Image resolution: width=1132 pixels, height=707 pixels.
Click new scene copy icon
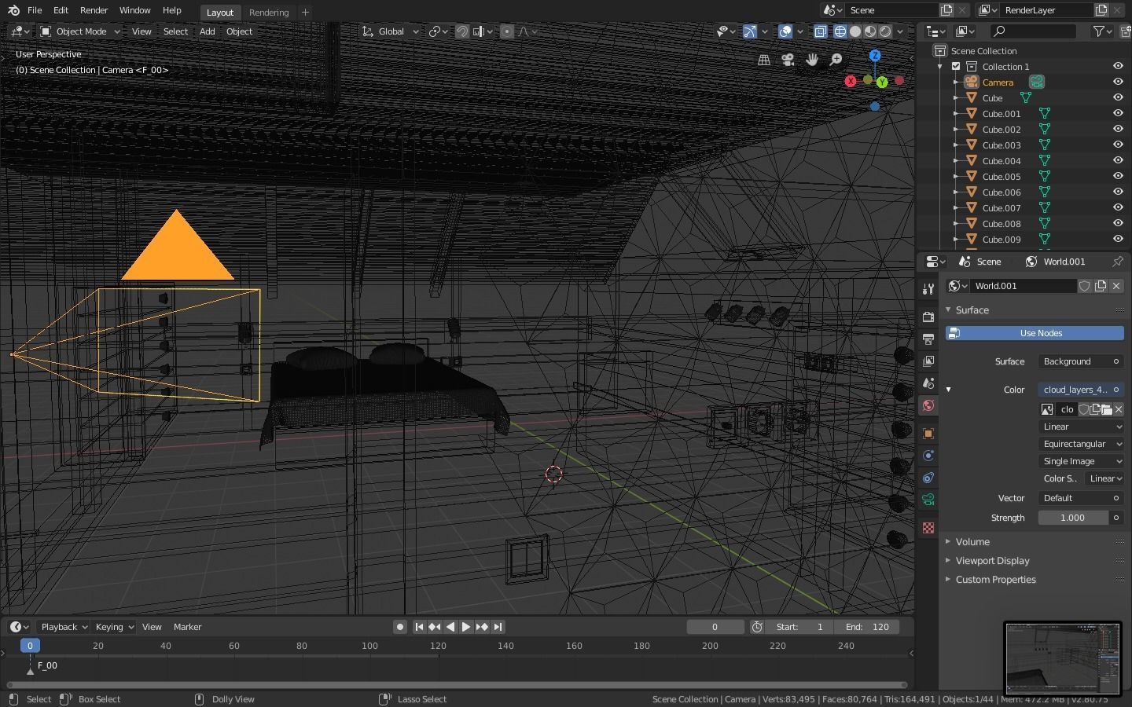point(946,10)
